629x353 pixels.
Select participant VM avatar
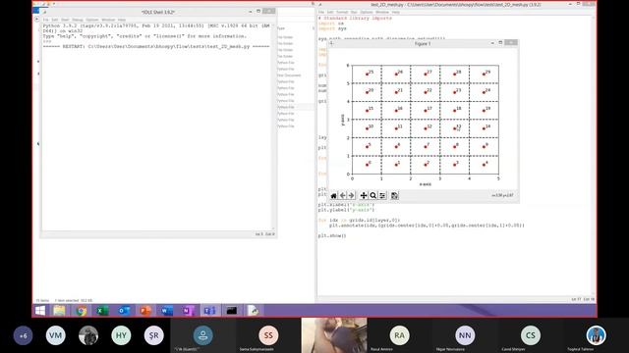[55, 335]
